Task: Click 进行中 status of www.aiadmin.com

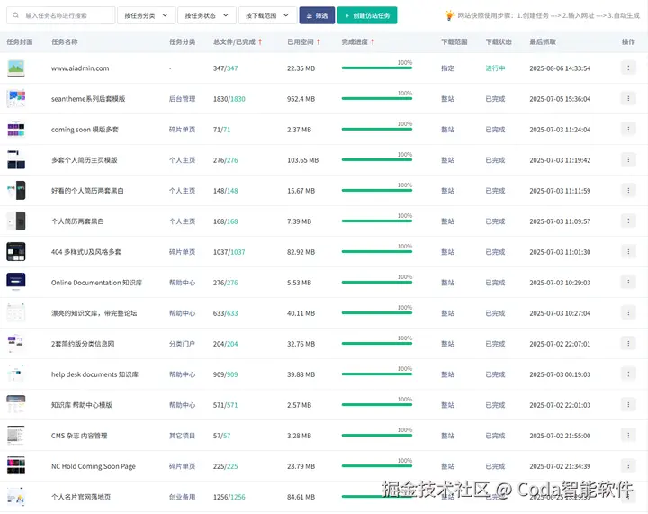Action: click(495, 68)
